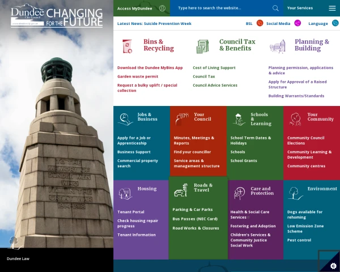
Task: Open Service areas & management structure
Action: click(197, 163)
